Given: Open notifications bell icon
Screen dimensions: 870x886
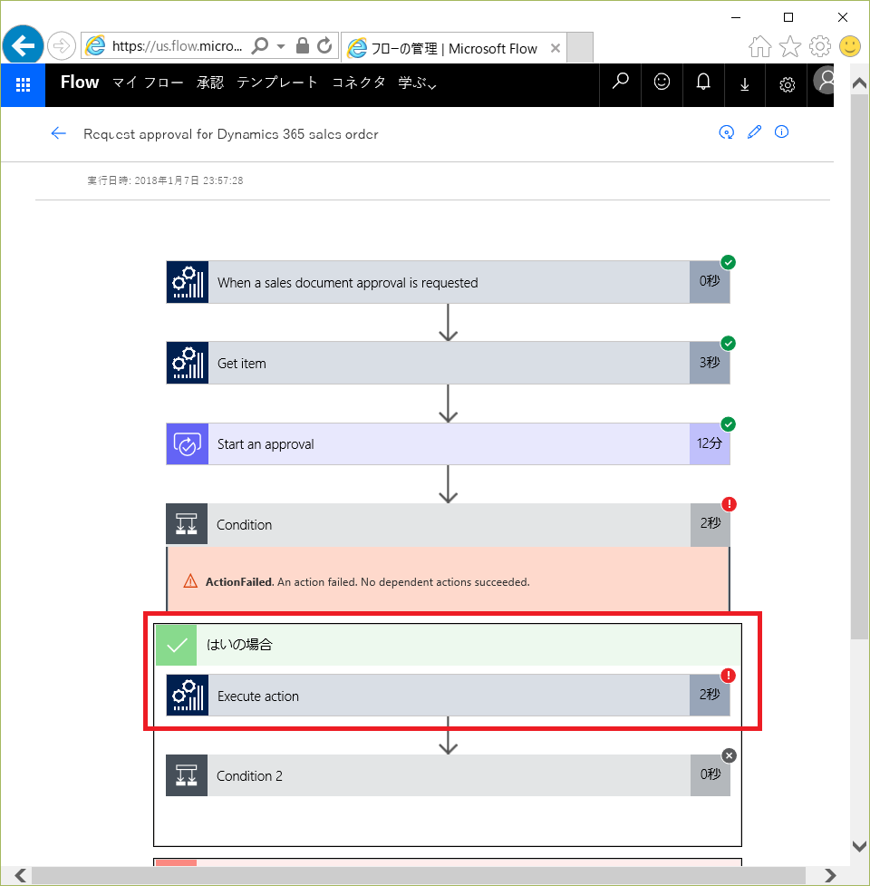Looking at the screenshot, I should click(703, 83).
